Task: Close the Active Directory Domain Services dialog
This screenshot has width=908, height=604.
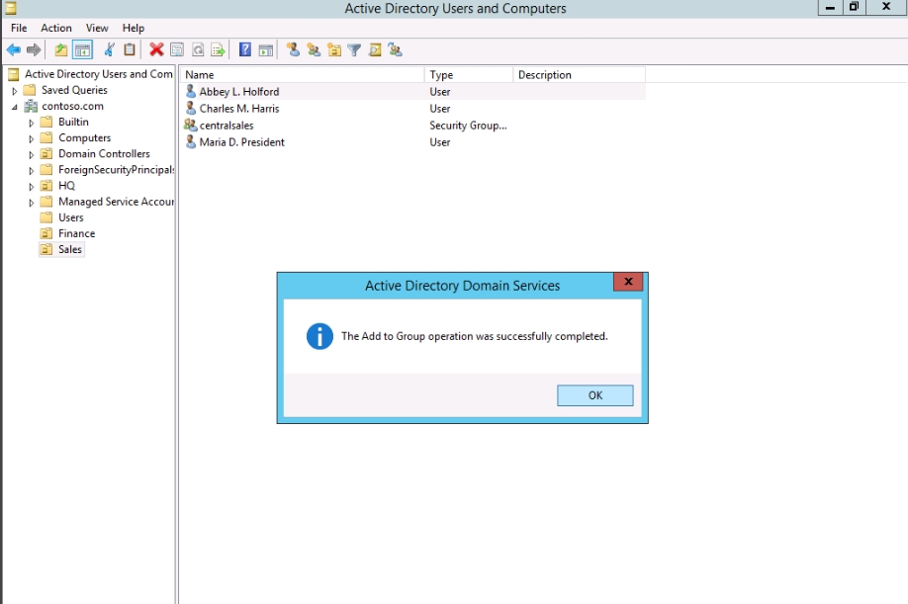Action: [628, 282]
